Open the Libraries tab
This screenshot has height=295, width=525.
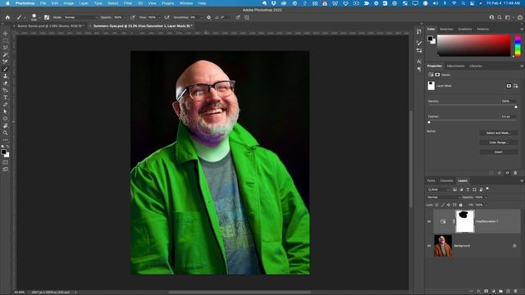coord(476,66)
